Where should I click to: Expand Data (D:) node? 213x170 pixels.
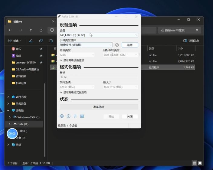10,124
